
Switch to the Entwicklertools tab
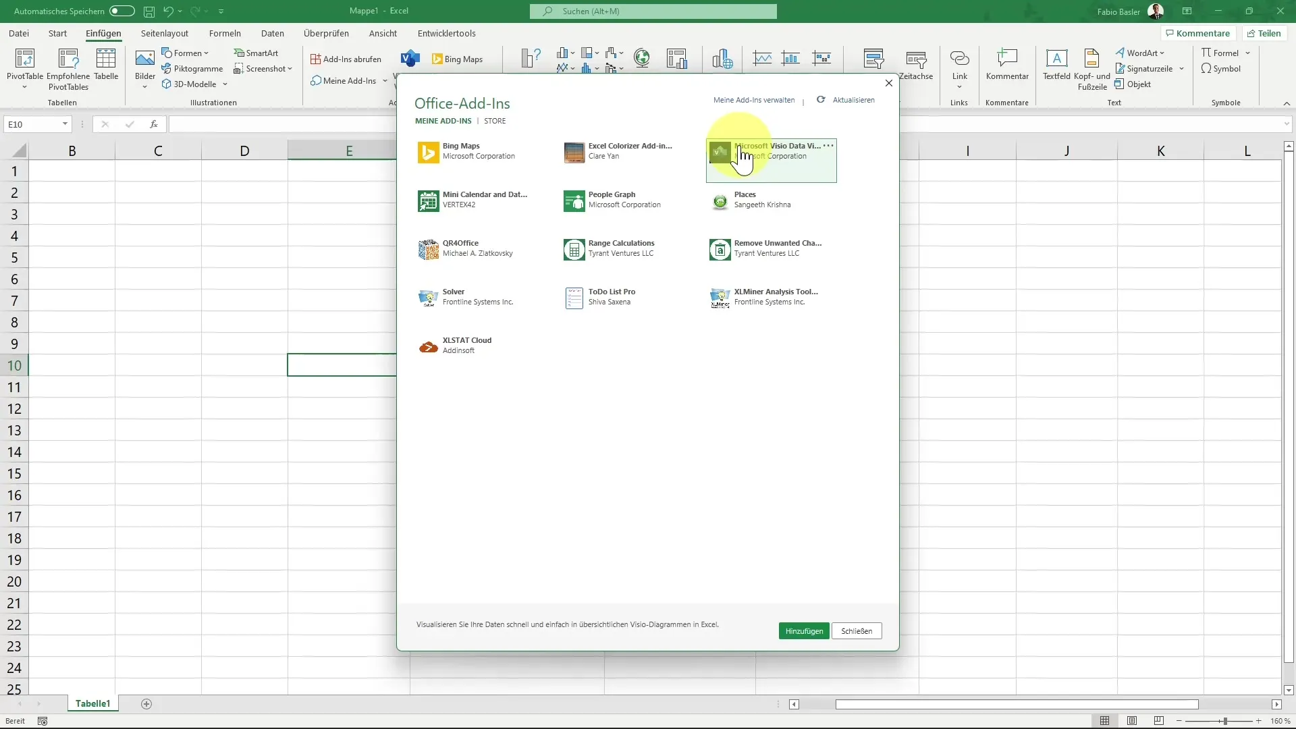pyautogui.click(x=446, y=33)
